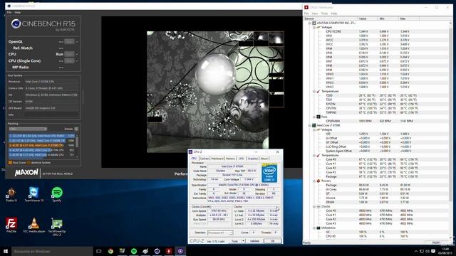Open Task View on the taskbar
This screenshot has height=256, width=456.
[x=99, y=251]
